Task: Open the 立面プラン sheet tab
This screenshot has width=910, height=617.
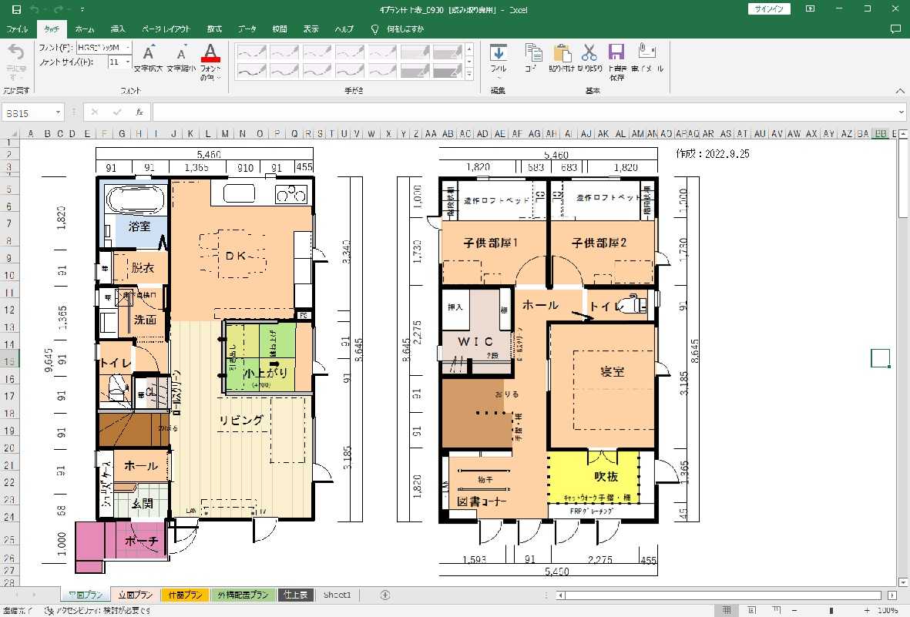Action: [x=135, y=595]
